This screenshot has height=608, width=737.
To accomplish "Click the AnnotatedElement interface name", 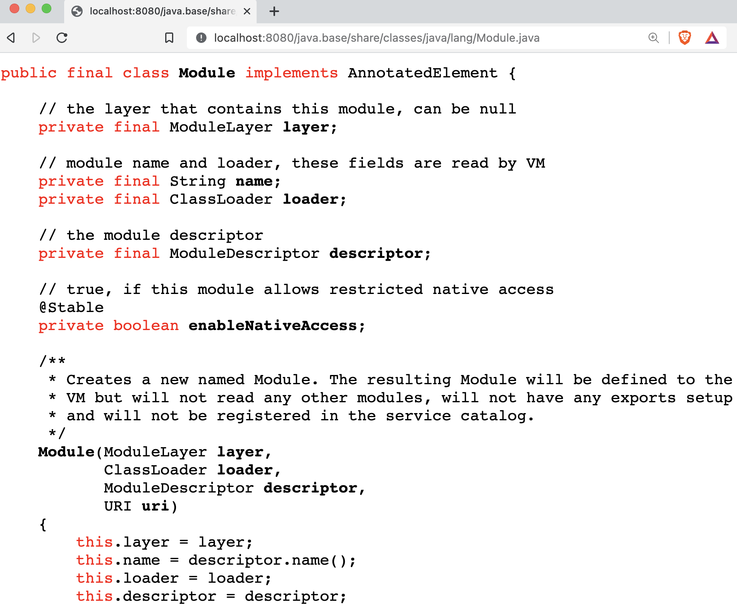I will (423, 73).
